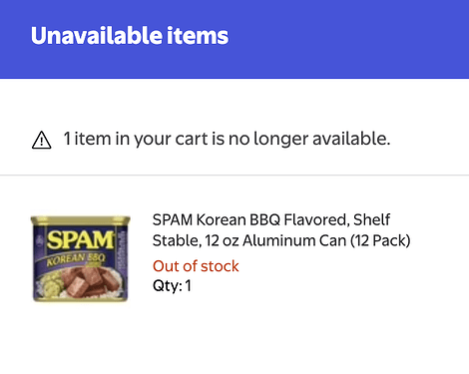Select the SPAM Korean BBQ Flavored product title
469x374 pixels.
281,230
